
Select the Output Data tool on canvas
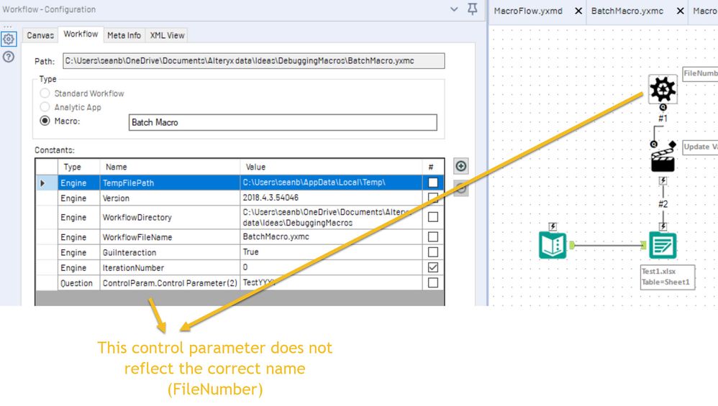click(x=663, y=246)
